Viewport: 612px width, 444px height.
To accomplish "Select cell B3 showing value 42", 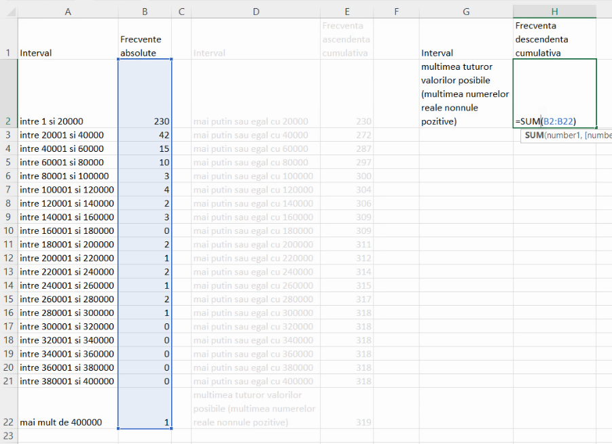I will click(145, 135).
